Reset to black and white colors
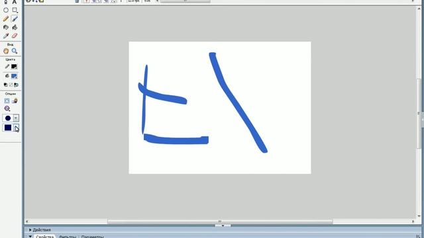Screen dimensions: 424x238 [6, 85]
